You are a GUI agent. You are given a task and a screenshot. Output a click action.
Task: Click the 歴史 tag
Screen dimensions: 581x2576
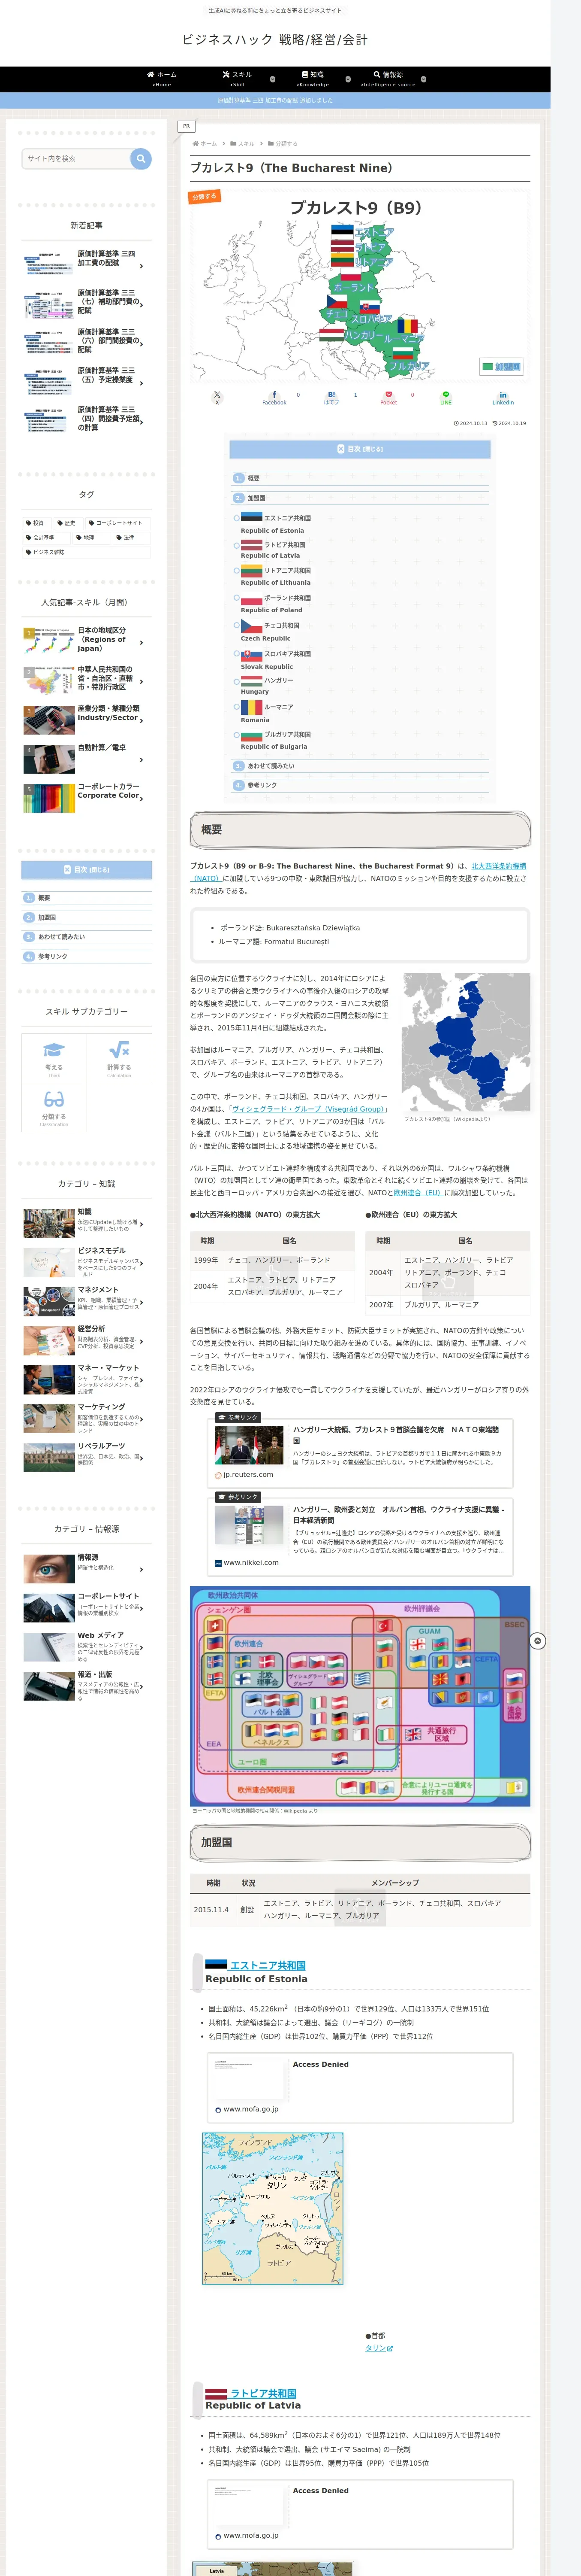click(x=66, y=523)
